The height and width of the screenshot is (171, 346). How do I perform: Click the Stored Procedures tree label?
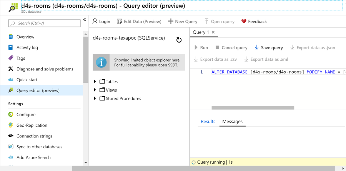(x=123, y=98)
